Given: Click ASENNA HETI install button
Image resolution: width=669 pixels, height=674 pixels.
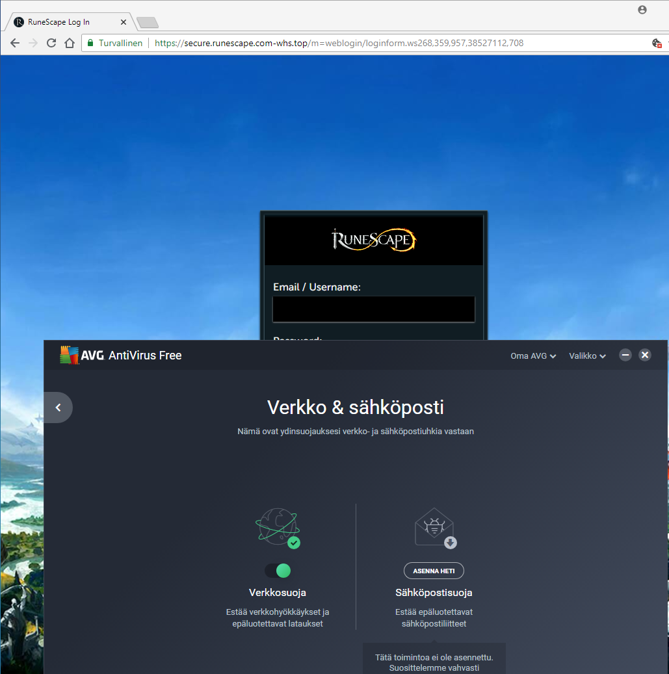Looking at the screenshot, I should point(434,571).
